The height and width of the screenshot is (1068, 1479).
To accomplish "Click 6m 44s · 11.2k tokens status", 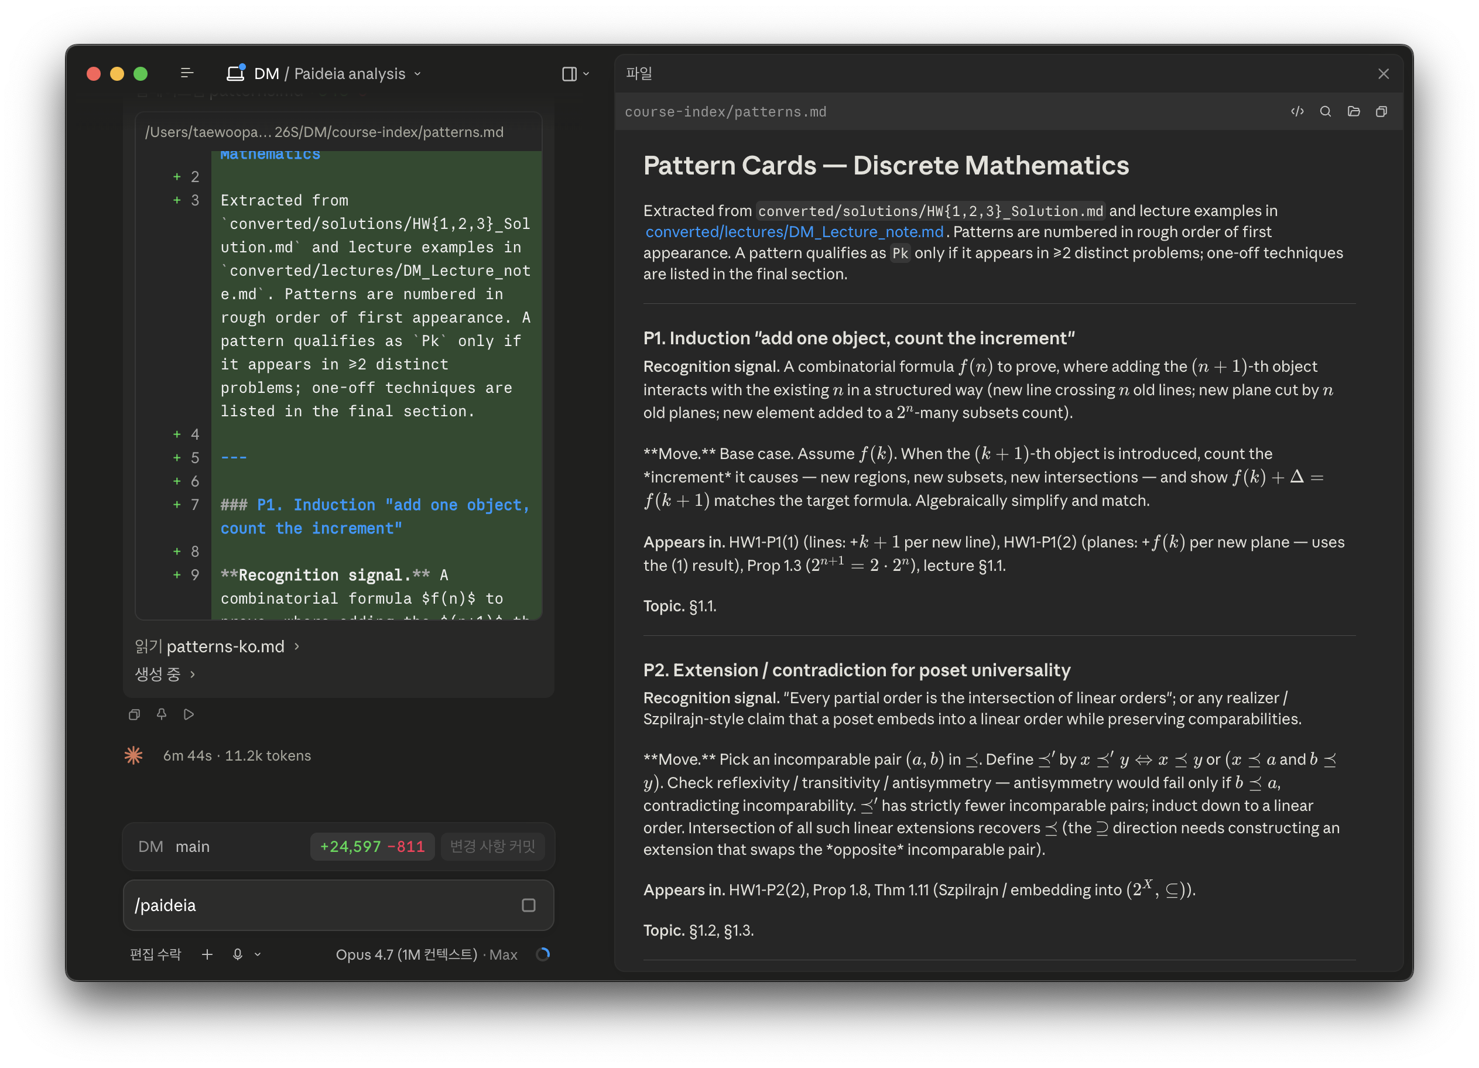I will point(237,756).
